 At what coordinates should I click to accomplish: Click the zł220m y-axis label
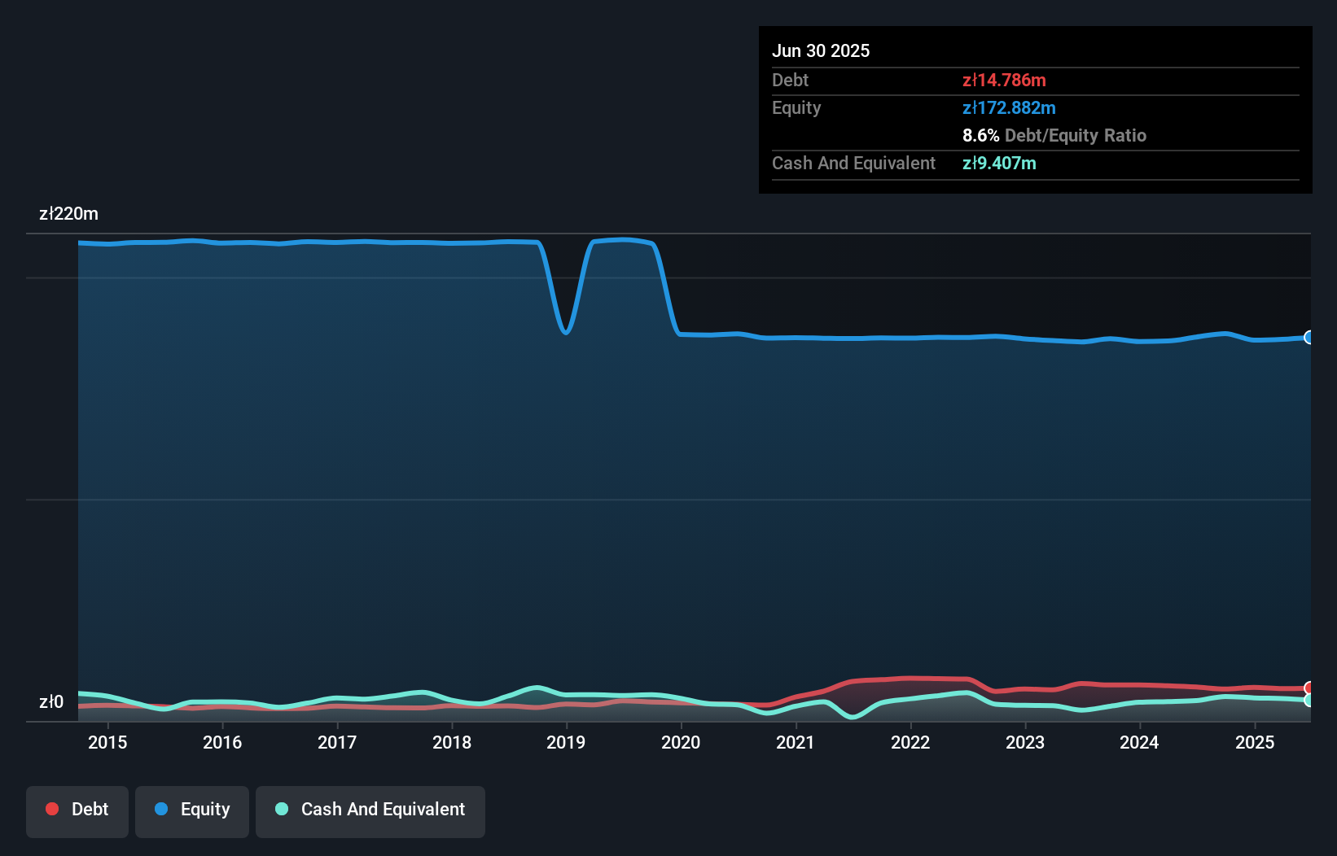click(x=68, y=213)
